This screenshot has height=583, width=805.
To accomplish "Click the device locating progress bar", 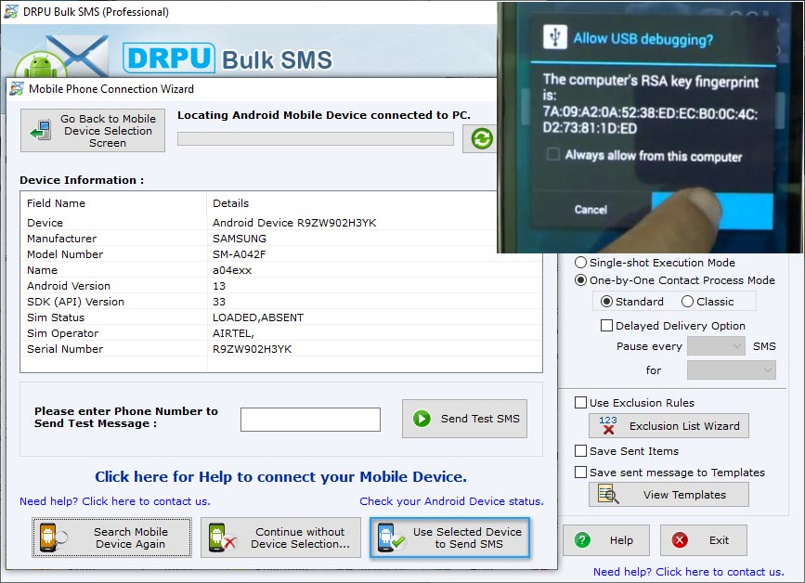I will 316,138.
